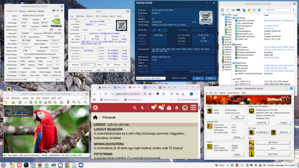This screenshot has height=168, width=299.
Task: Click the forum favorites heart icon
Action: 154,108
